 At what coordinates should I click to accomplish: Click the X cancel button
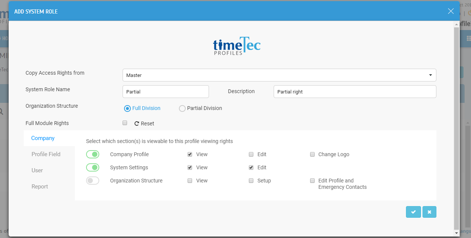click(x=429, y=212)
